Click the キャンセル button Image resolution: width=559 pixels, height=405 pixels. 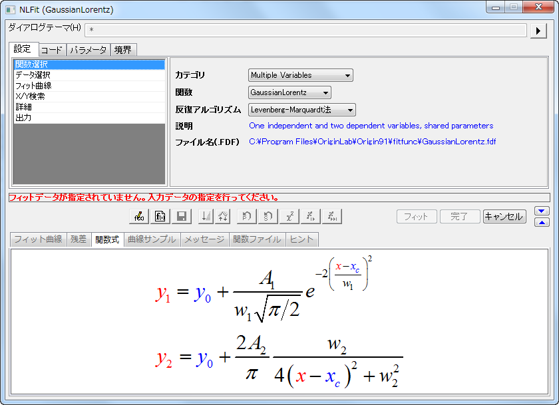[504, 216]
